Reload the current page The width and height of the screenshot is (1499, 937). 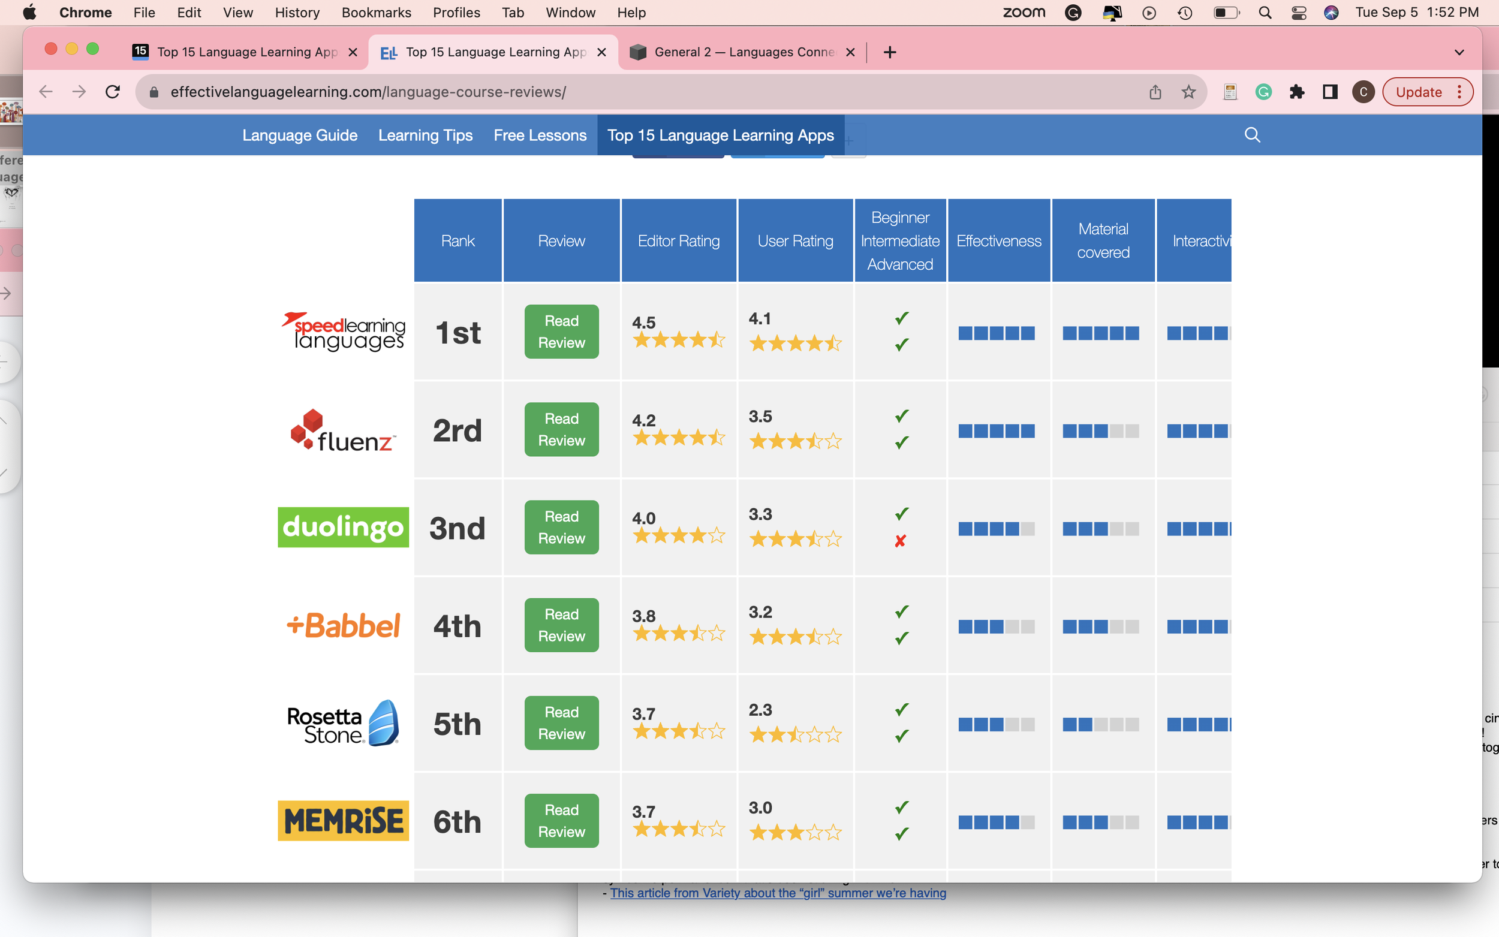(113, 92)
